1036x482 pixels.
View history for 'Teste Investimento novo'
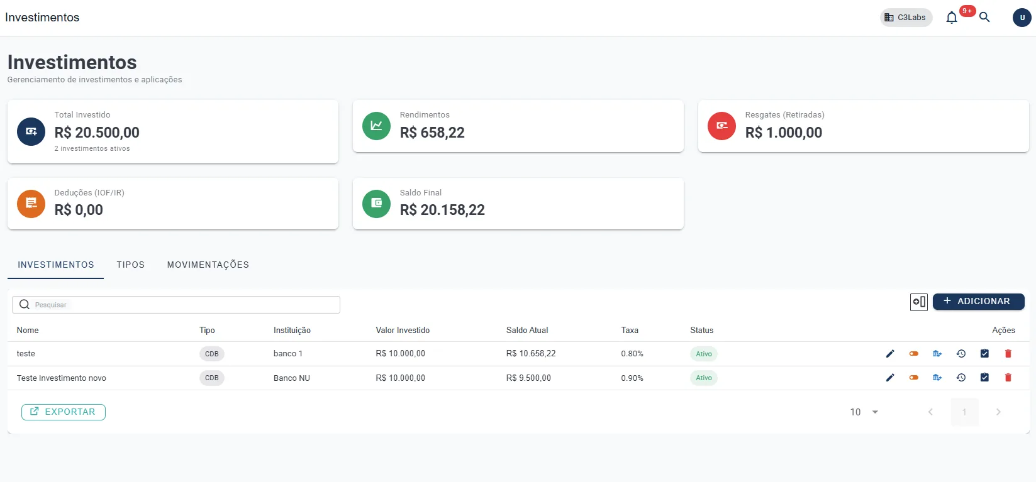coord(961,378)
